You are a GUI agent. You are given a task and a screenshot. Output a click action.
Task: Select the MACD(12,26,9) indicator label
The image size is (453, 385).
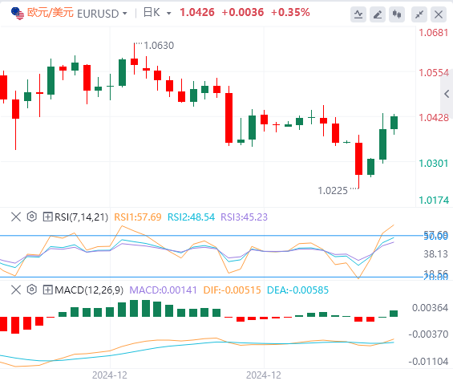89,290
